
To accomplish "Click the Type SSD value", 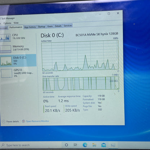I will point(100,110).
